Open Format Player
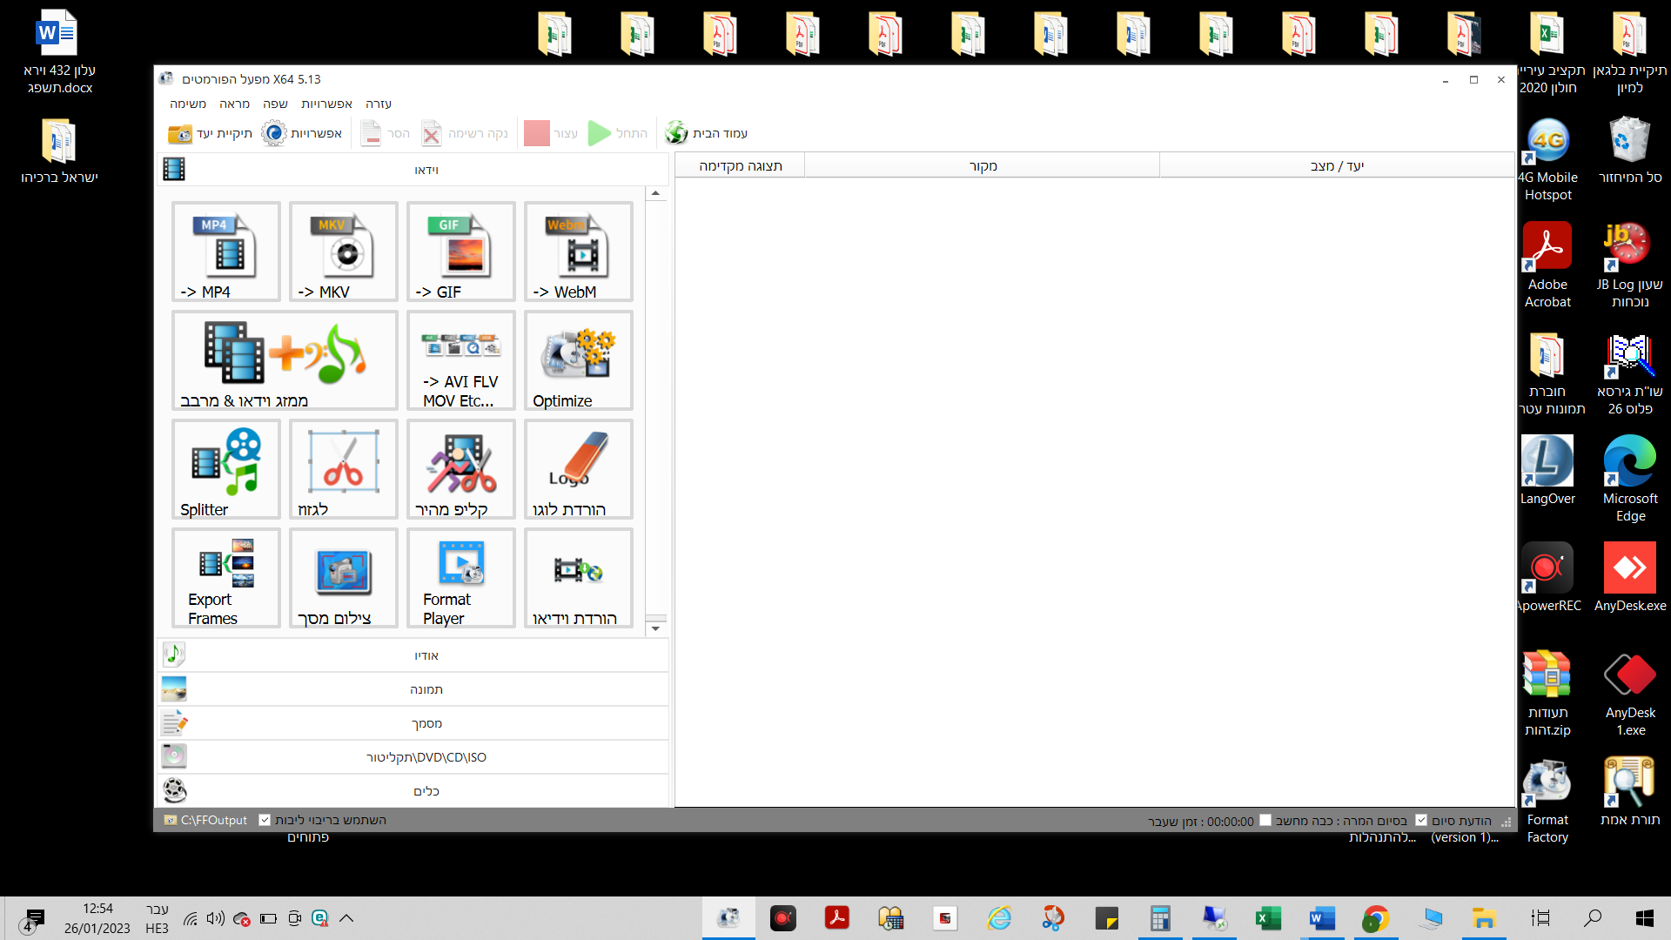Viewport: 1671px width, 940px height. (460, 578)
